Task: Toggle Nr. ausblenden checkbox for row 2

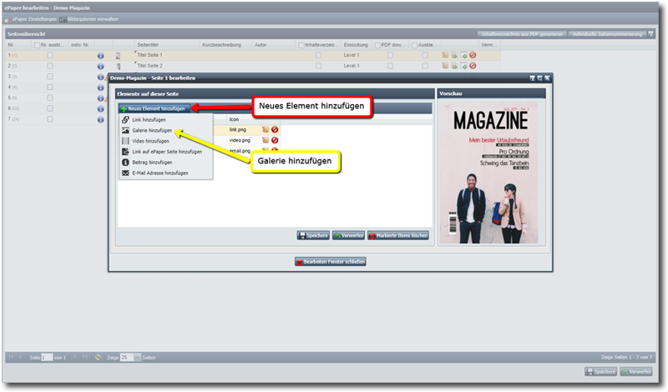Action: [50, 66]
